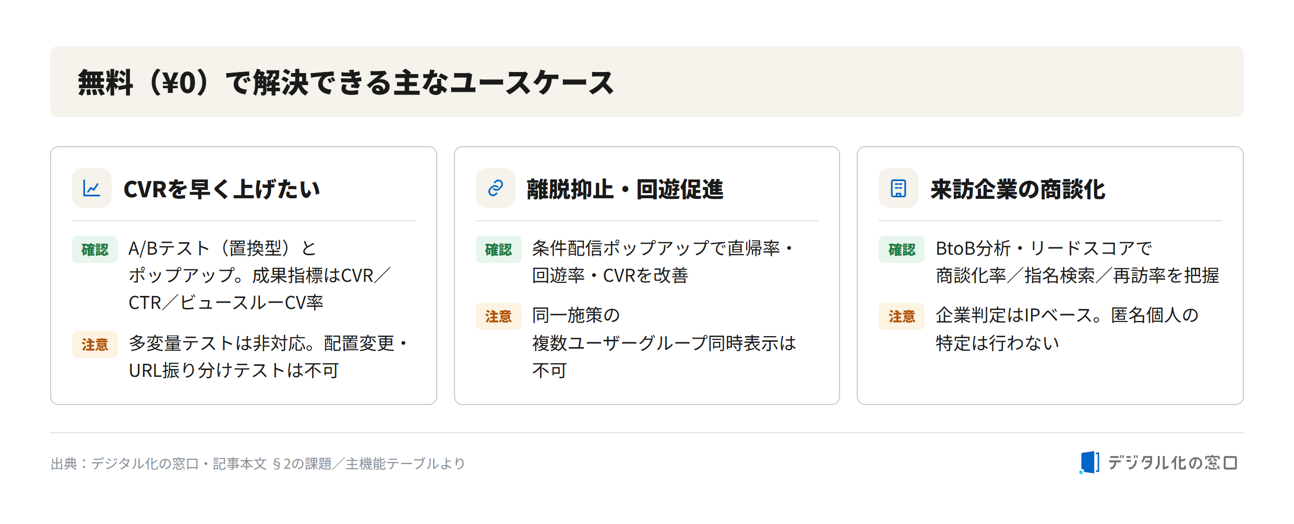The height and width of the screenshot is (524, 1294).
Task: Click the 確認 badge in the 離脱抑止 card
Action: 498,249
